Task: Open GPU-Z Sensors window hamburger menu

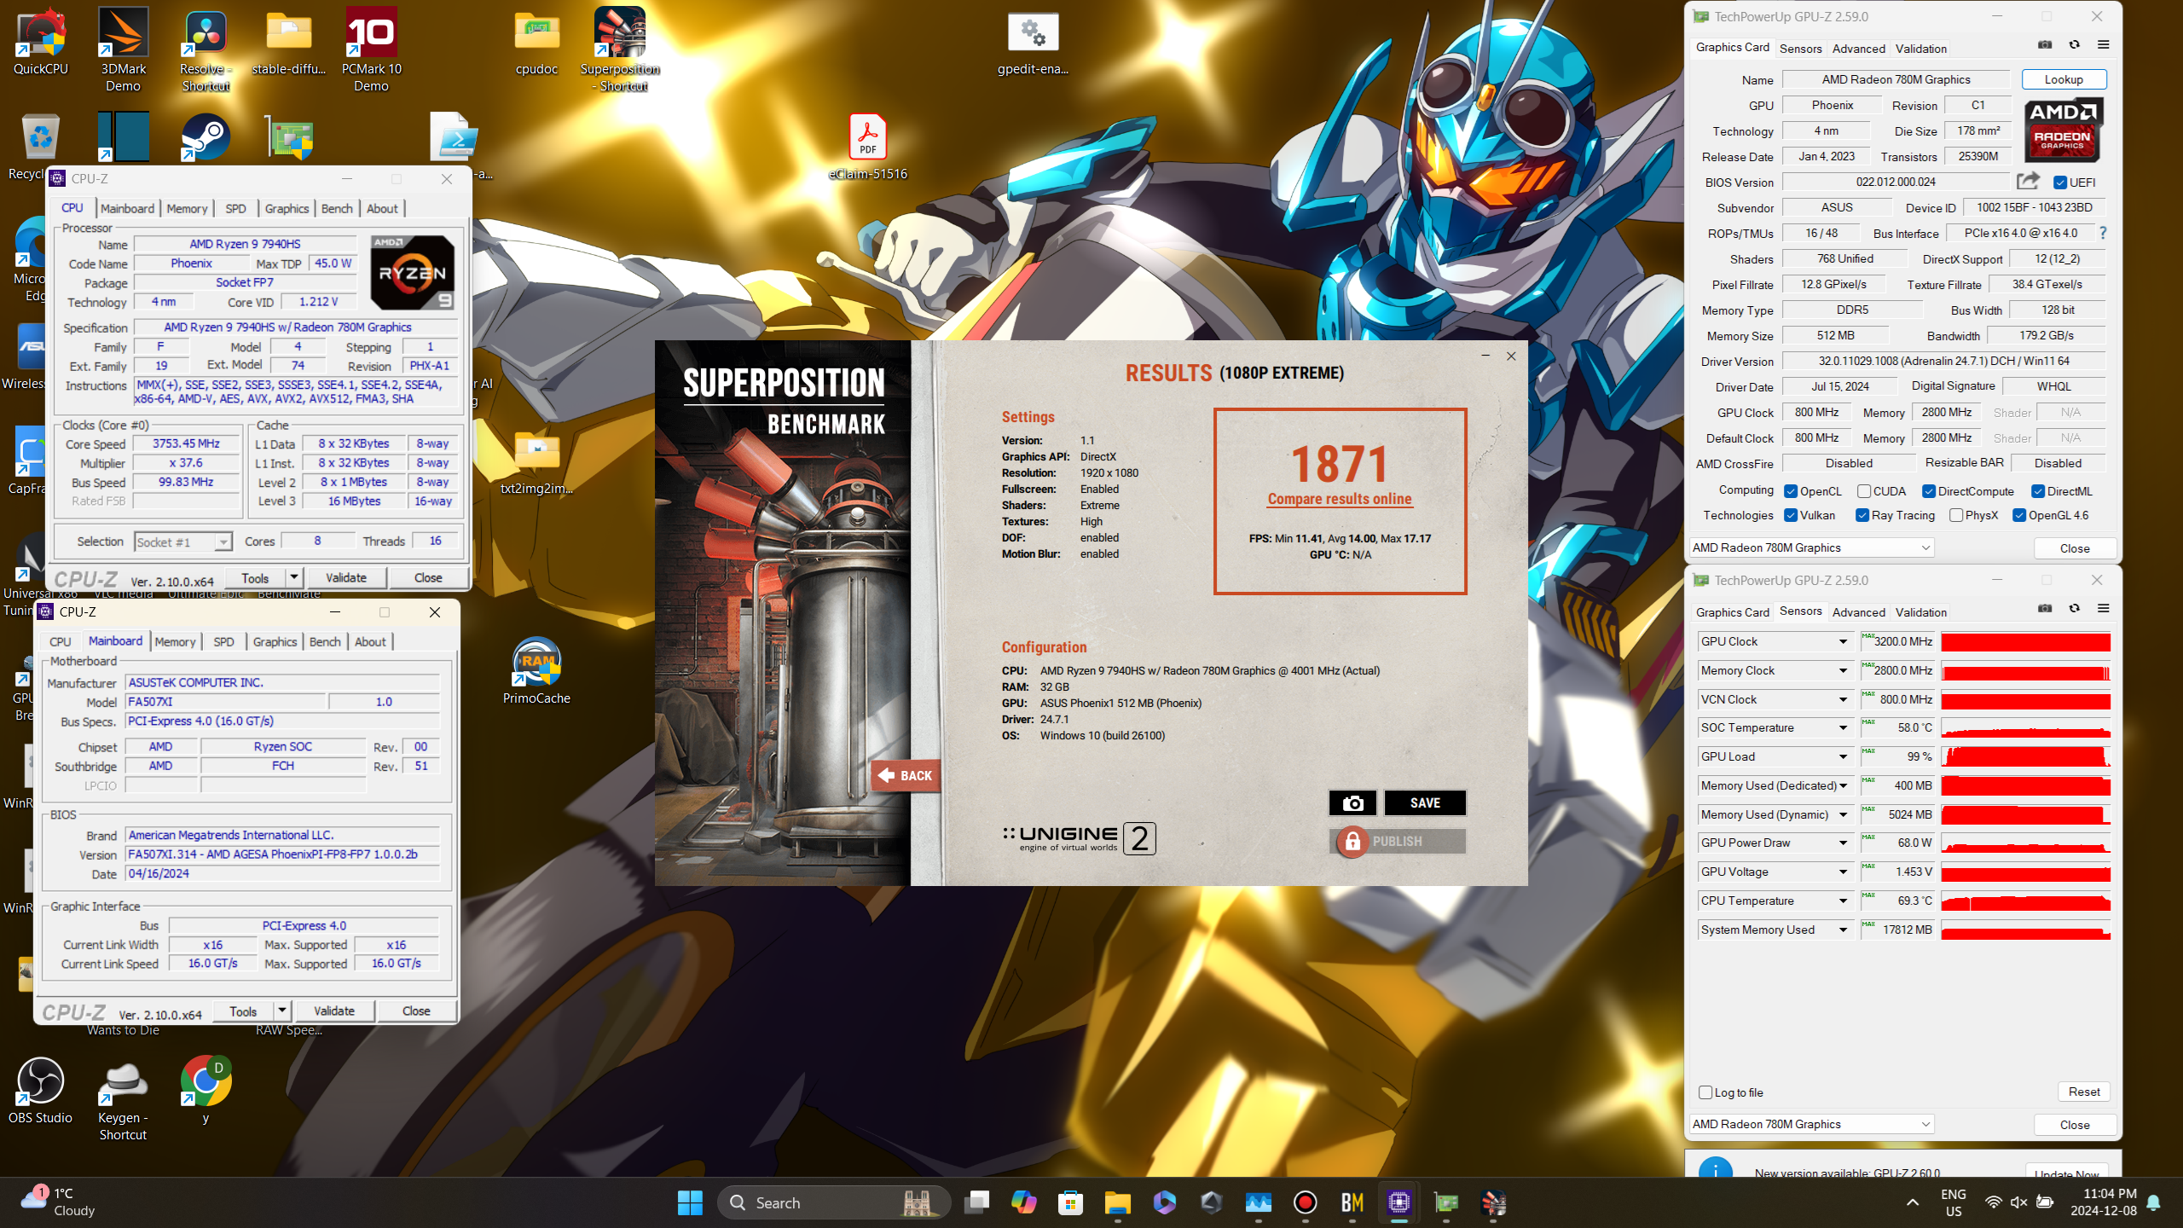Action: point(2104,608)
